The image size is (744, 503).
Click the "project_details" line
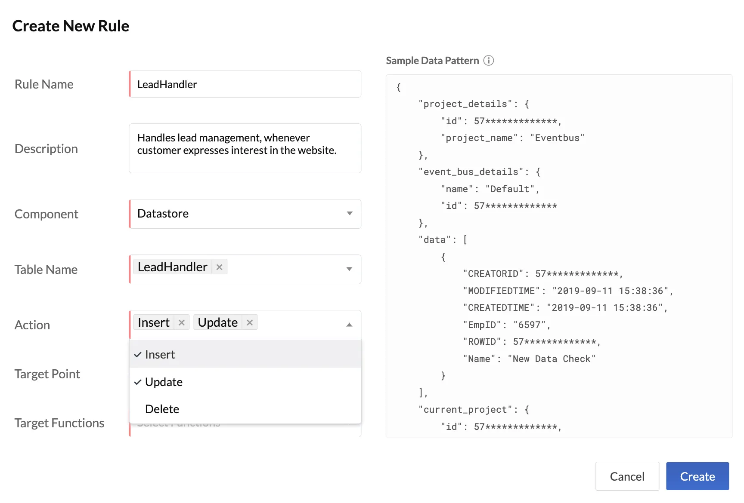coord(474,104)
